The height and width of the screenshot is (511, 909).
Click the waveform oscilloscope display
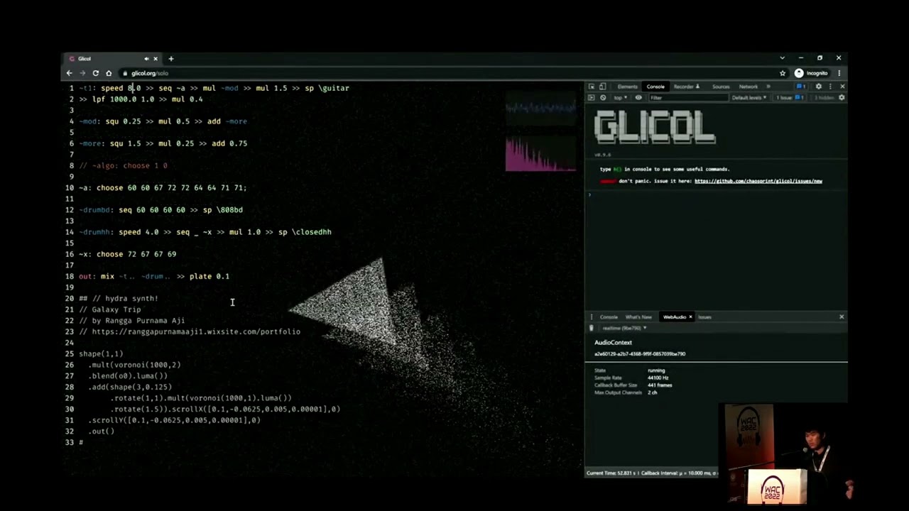pos(540,108)
